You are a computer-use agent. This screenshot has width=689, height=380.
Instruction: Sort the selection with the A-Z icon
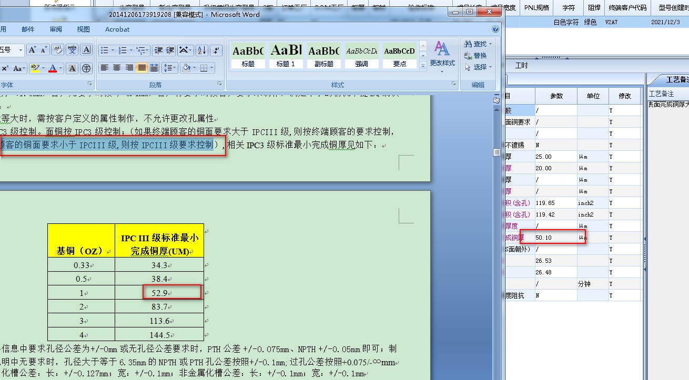pyautogui.click(x=202, y=50)
